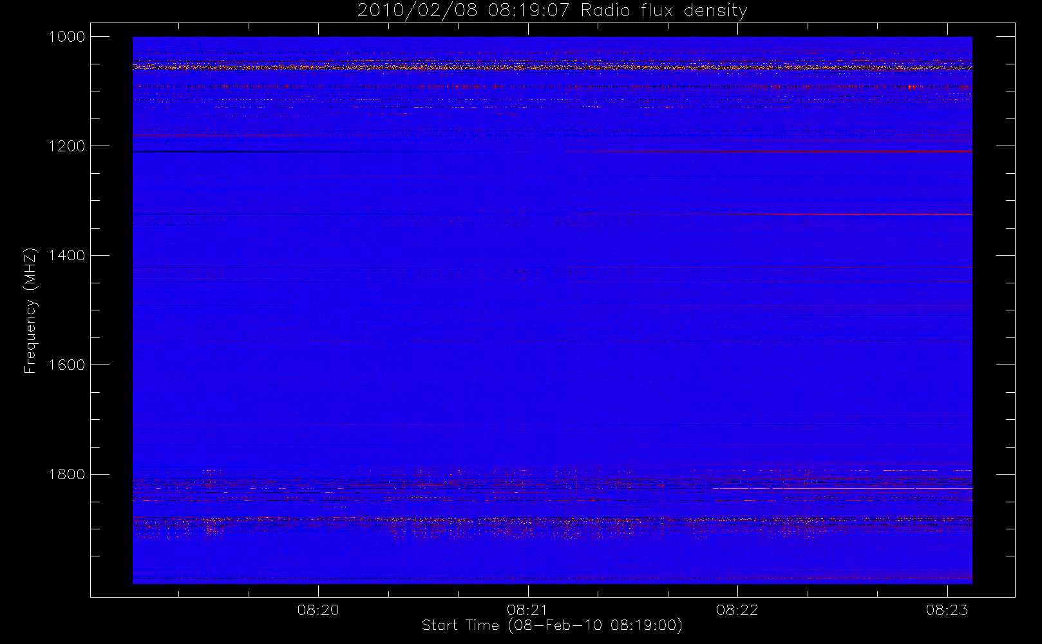Image resolution: width=1042 pixels, height=644 pixels.
Task: Click the 1200 frequency tick label
Action: [67, 146]
